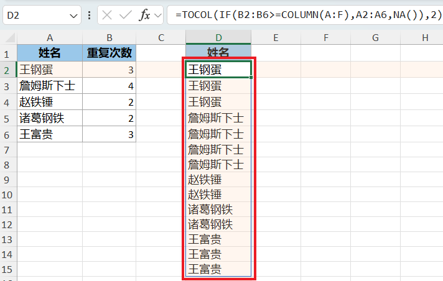Click the Cancel (X) formula button
Viewport: 443px width, 281px height.
107,15
